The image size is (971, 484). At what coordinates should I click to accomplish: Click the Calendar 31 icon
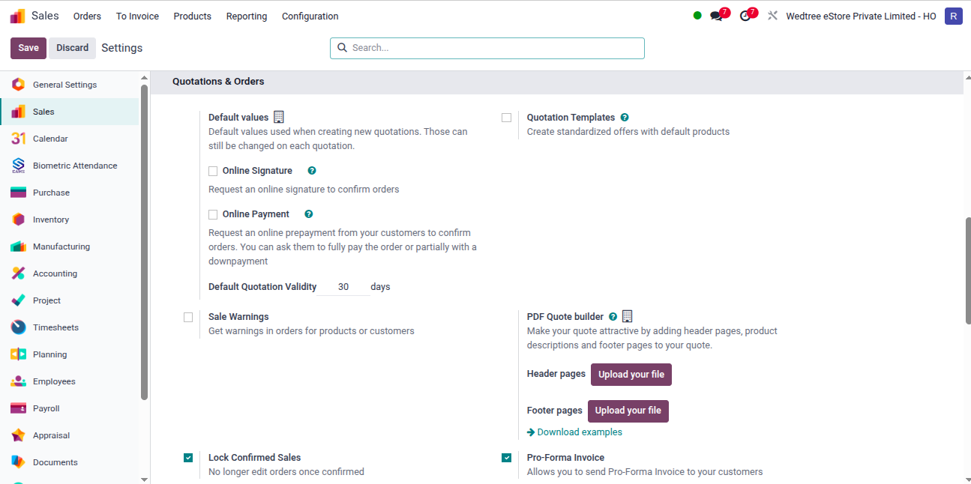[19, 139]
